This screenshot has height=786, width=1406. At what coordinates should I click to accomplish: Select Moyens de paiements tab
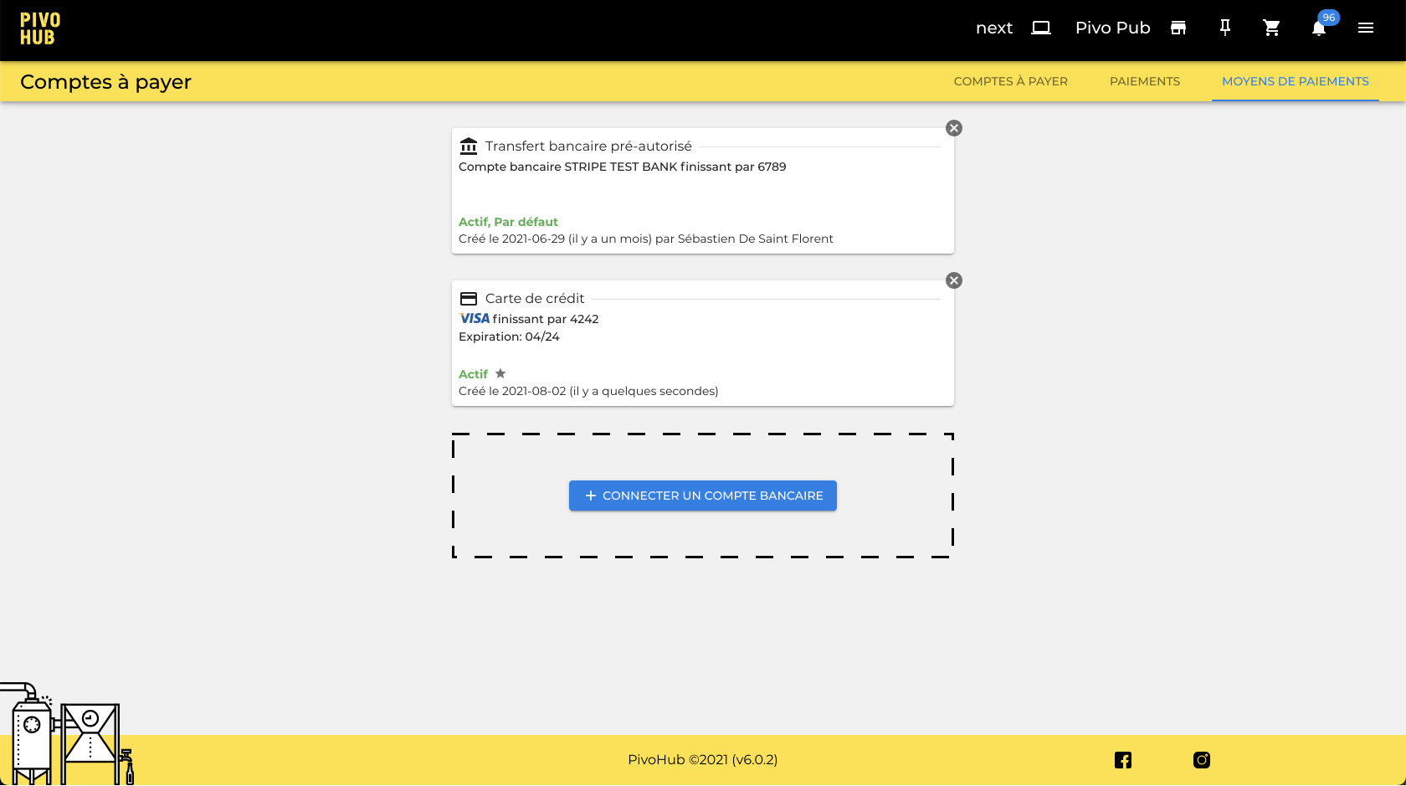coord(1296,81)
